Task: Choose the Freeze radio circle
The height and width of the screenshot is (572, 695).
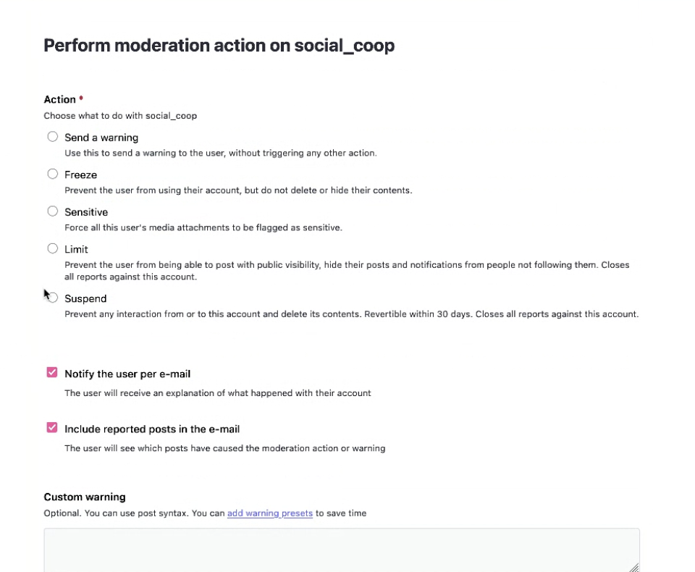Action: [x=52, y=174]
